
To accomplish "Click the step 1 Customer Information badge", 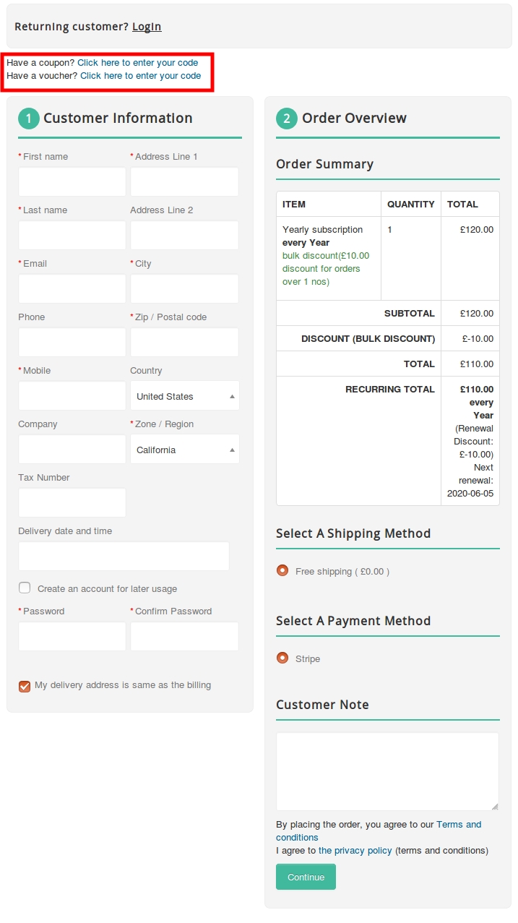I will [29, 119].
